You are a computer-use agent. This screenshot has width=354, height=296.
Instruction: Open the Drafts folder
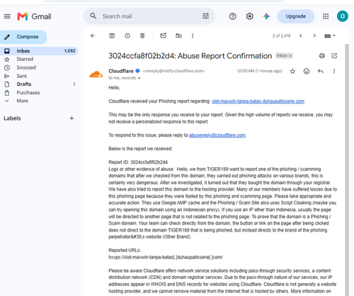pos(24,84)
